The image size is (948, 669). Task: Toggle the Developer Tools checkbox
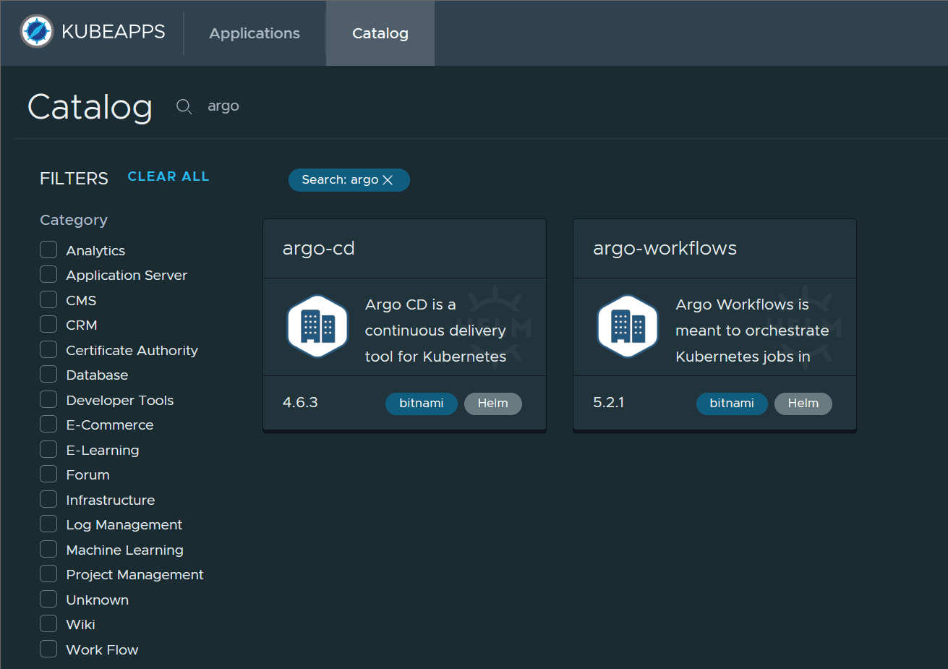click(48, 400)
